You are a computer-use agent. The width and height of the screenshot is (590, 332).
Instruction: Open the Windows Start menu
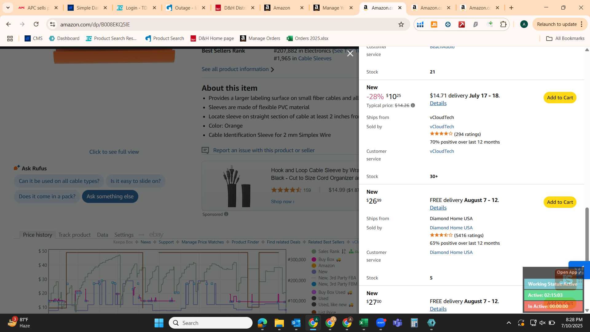tap(159, 323)
